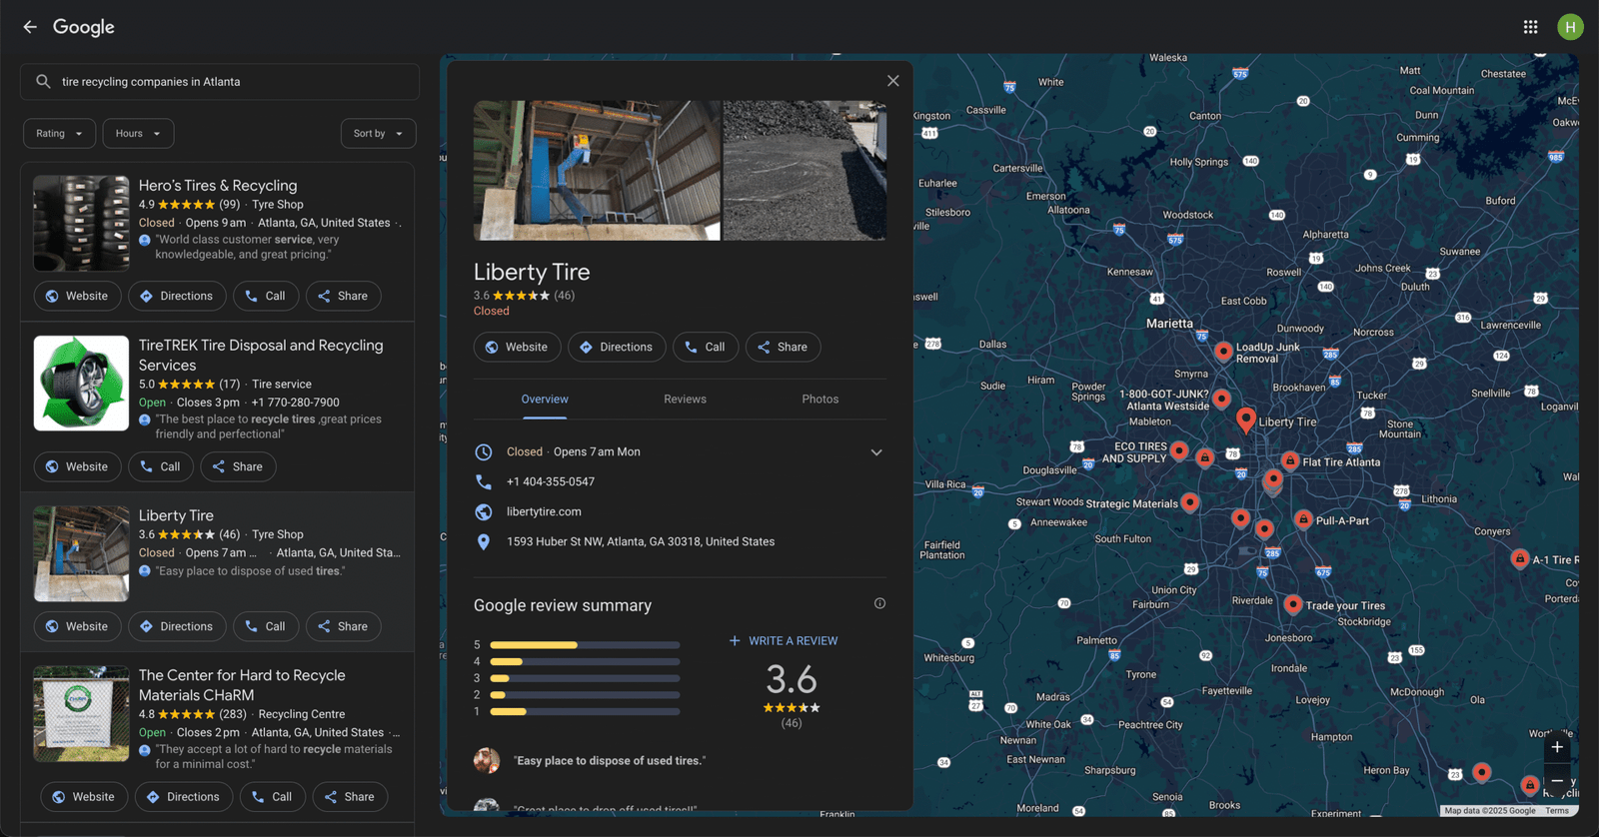Click the Google logo
Image resolution: width=1599 pixels, height=837 pixels.
[84, 27]
